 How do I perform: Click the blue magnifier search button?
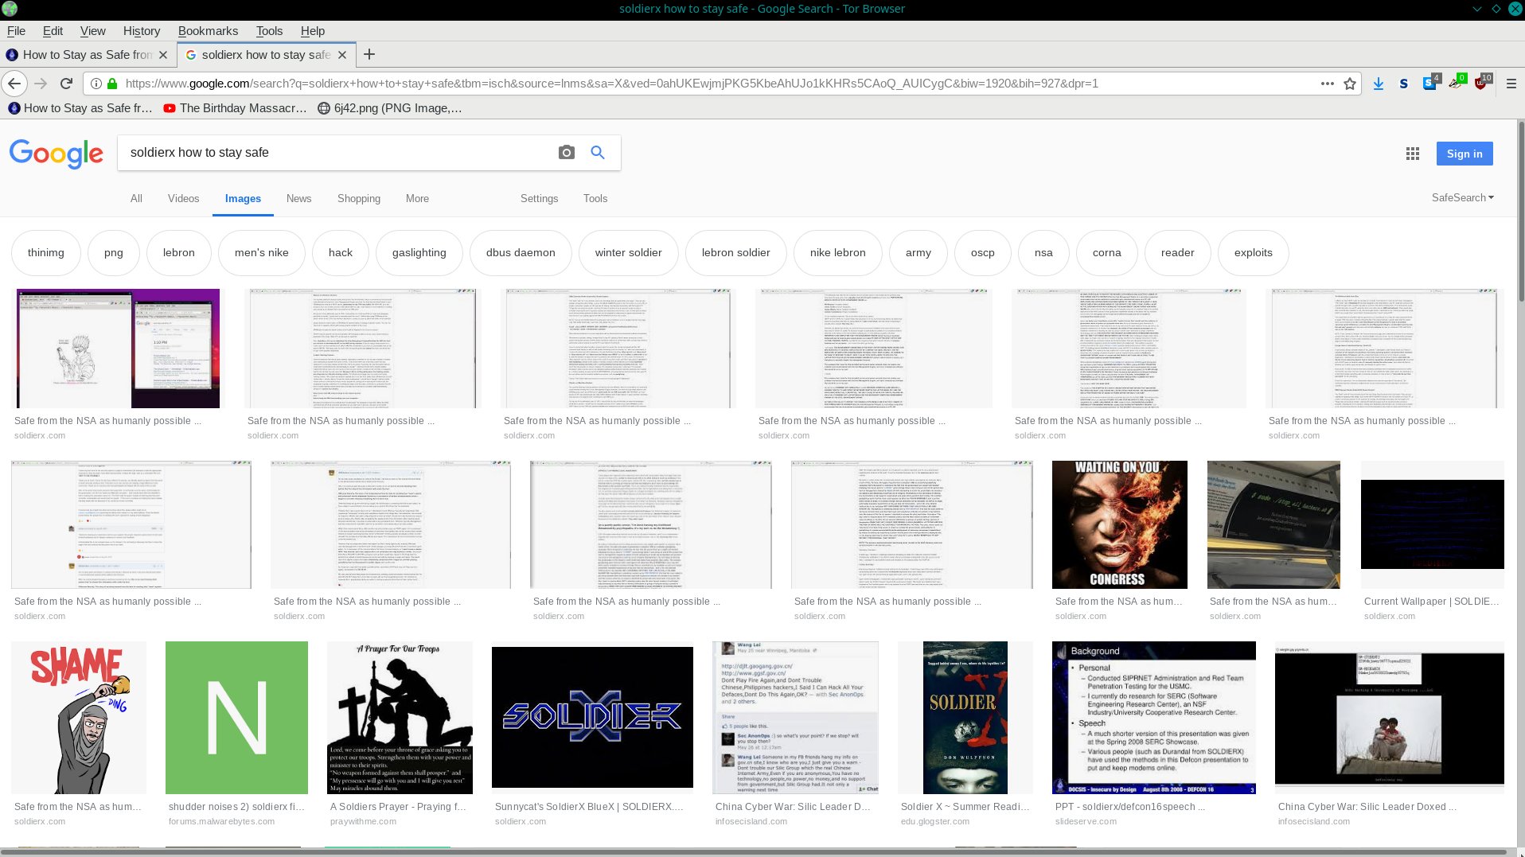[x=598, y=153]
